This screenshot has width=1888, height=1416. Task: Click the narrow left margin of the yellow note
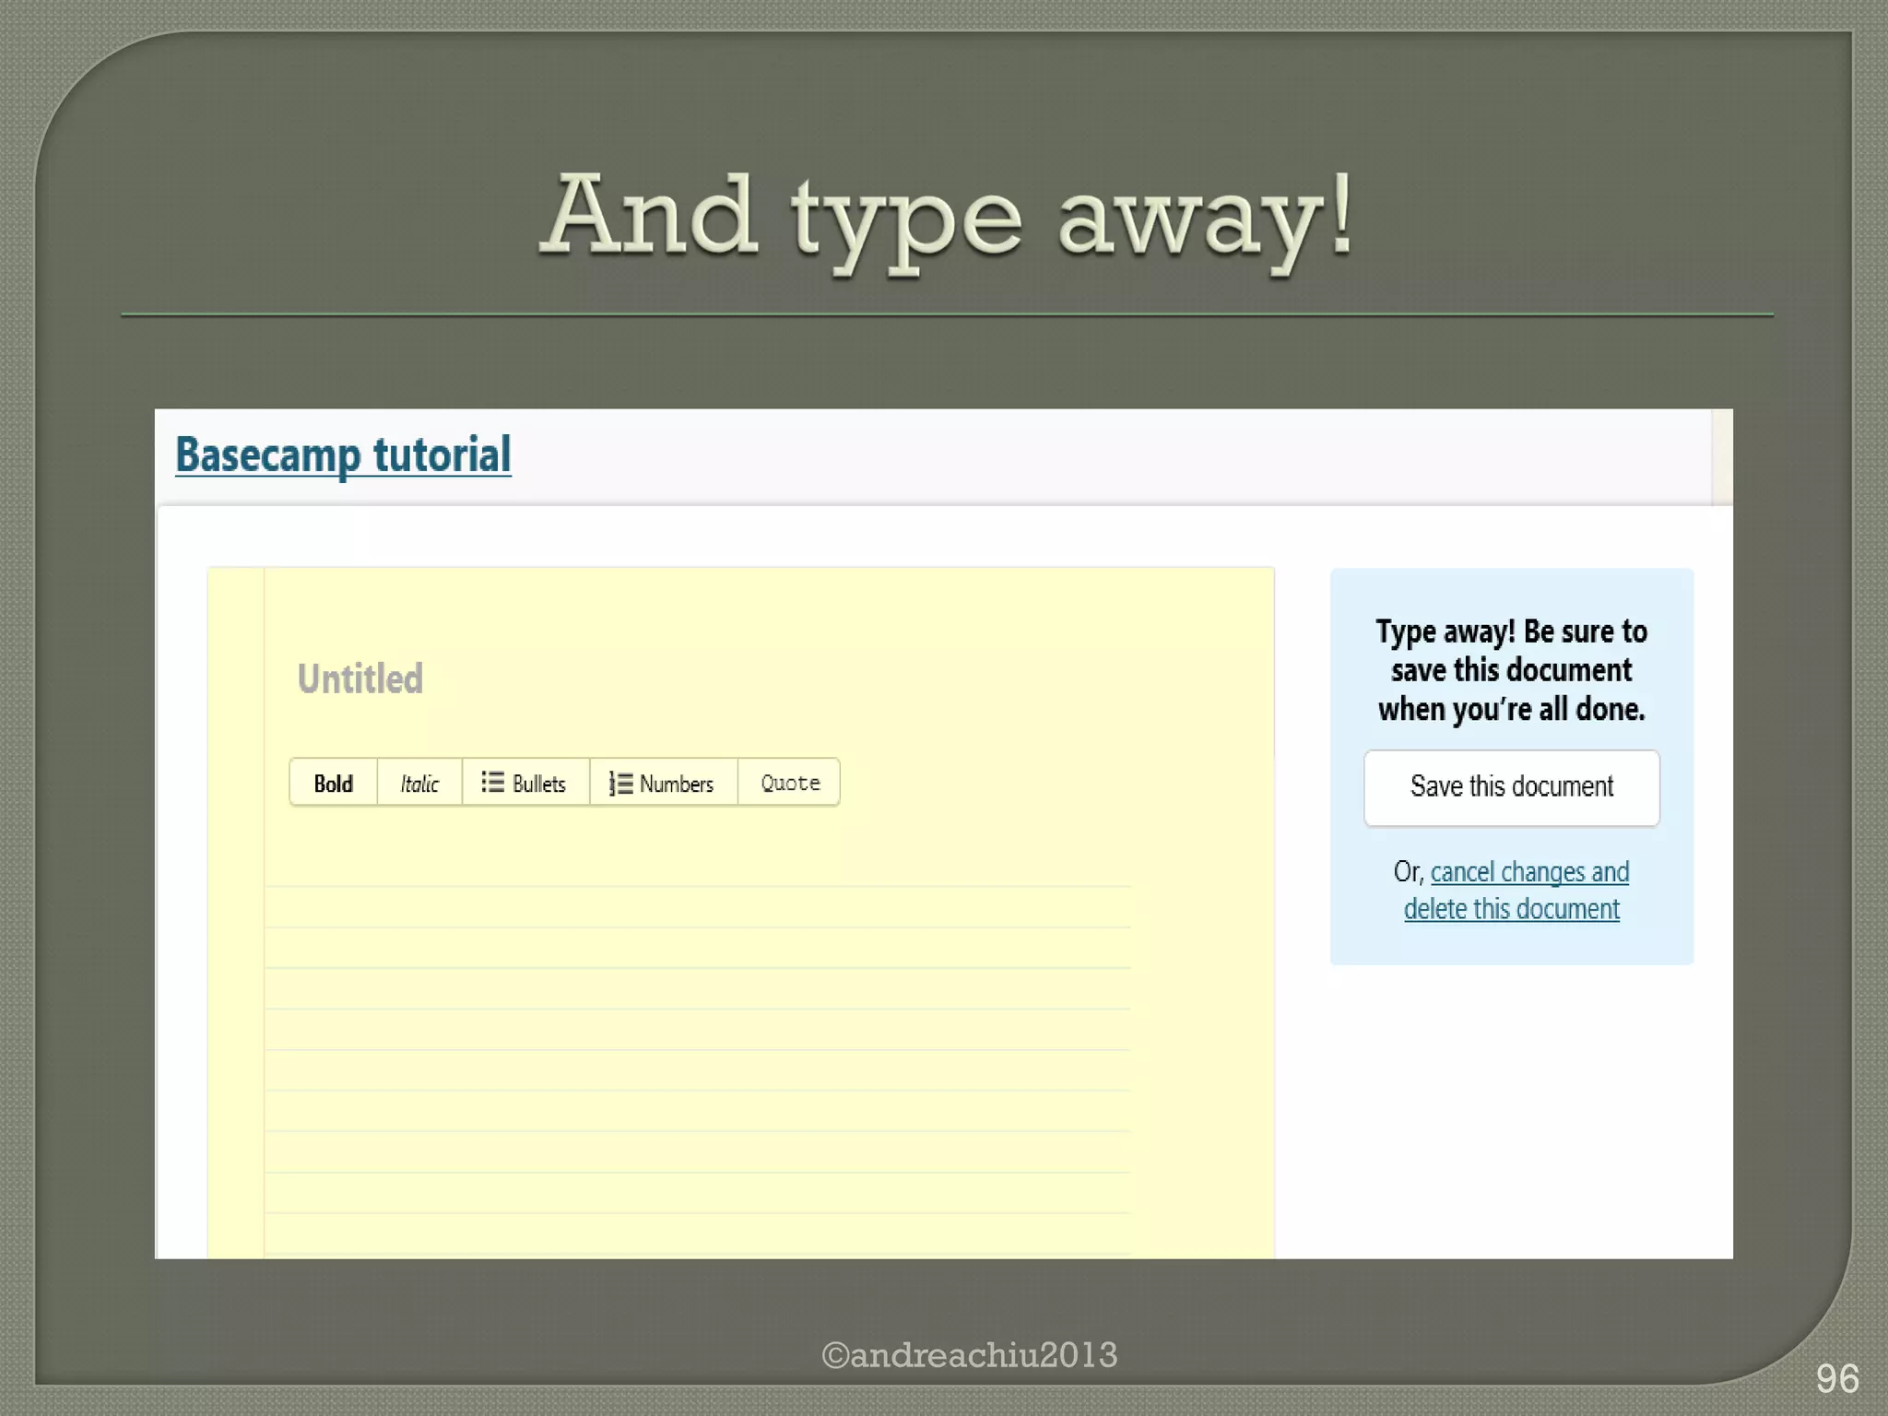pyautogui.click(x=236, y=913)
